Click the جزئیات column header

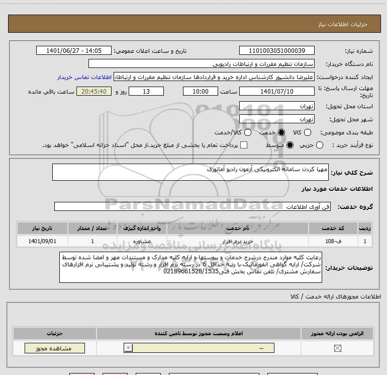55,333
